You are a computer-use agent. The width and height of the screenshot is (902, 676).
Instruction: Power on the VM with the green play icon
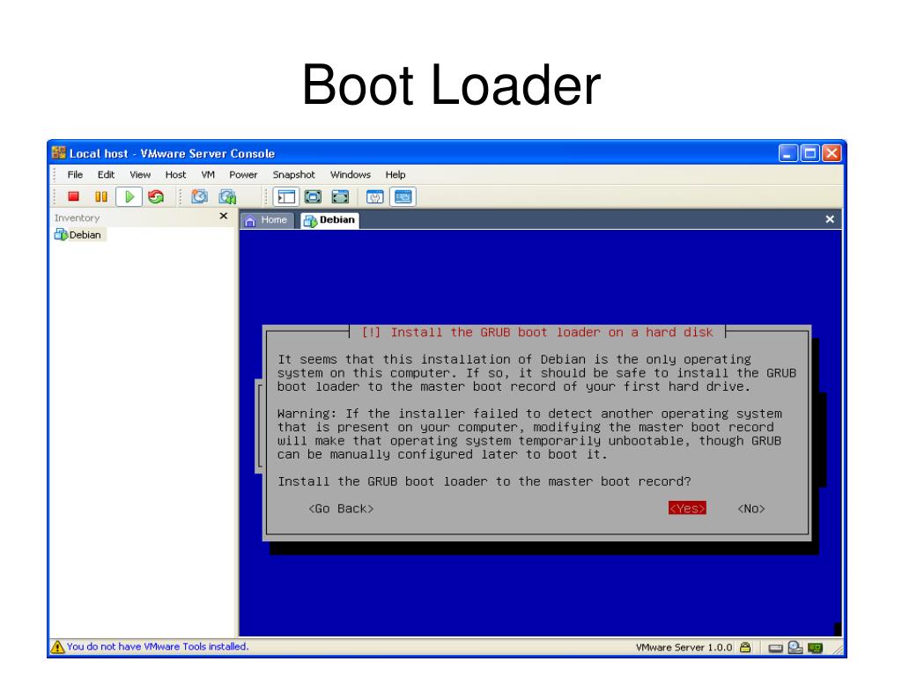(129, 196)
